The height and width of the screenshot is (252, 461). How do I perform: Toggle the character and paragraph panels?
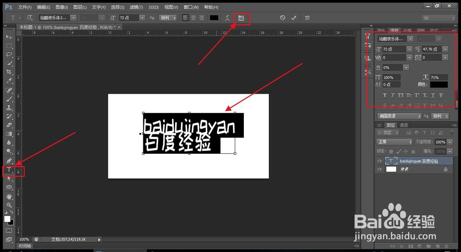[241, 18]
